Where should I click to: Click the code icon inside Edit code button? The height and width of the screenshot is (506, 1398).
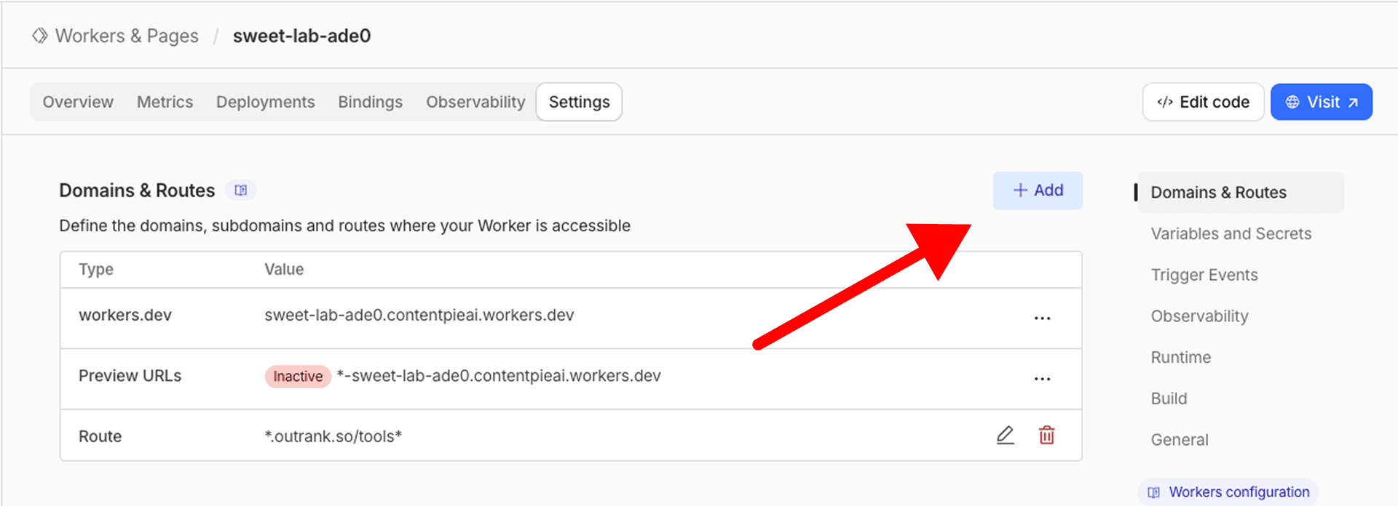tap(1166, 102)
